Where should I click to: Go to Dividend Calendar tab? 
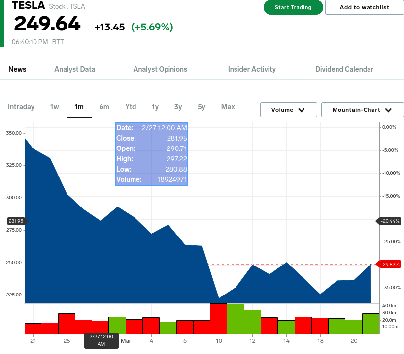point(344,69)
